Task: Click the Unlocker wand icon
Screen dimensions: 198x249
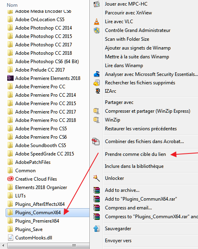Action: [x=97, y=178]
